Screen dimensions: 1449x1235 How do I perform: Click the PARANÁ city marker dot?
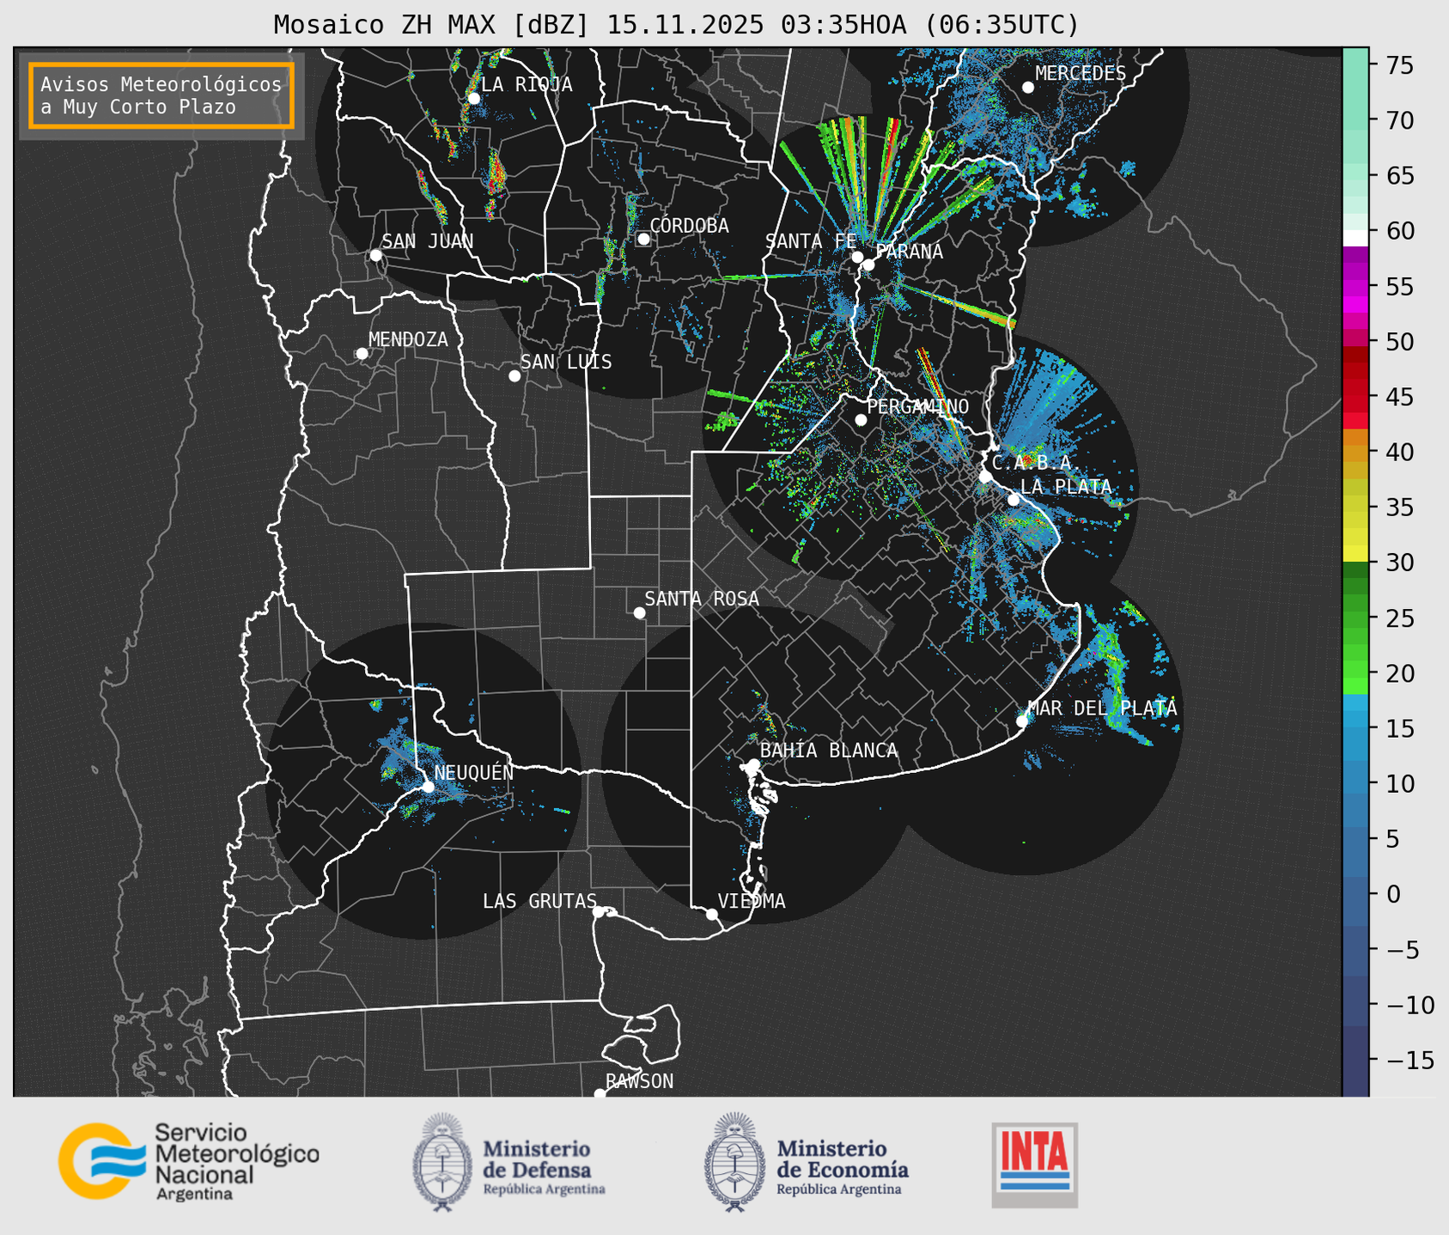coord(868,265)
